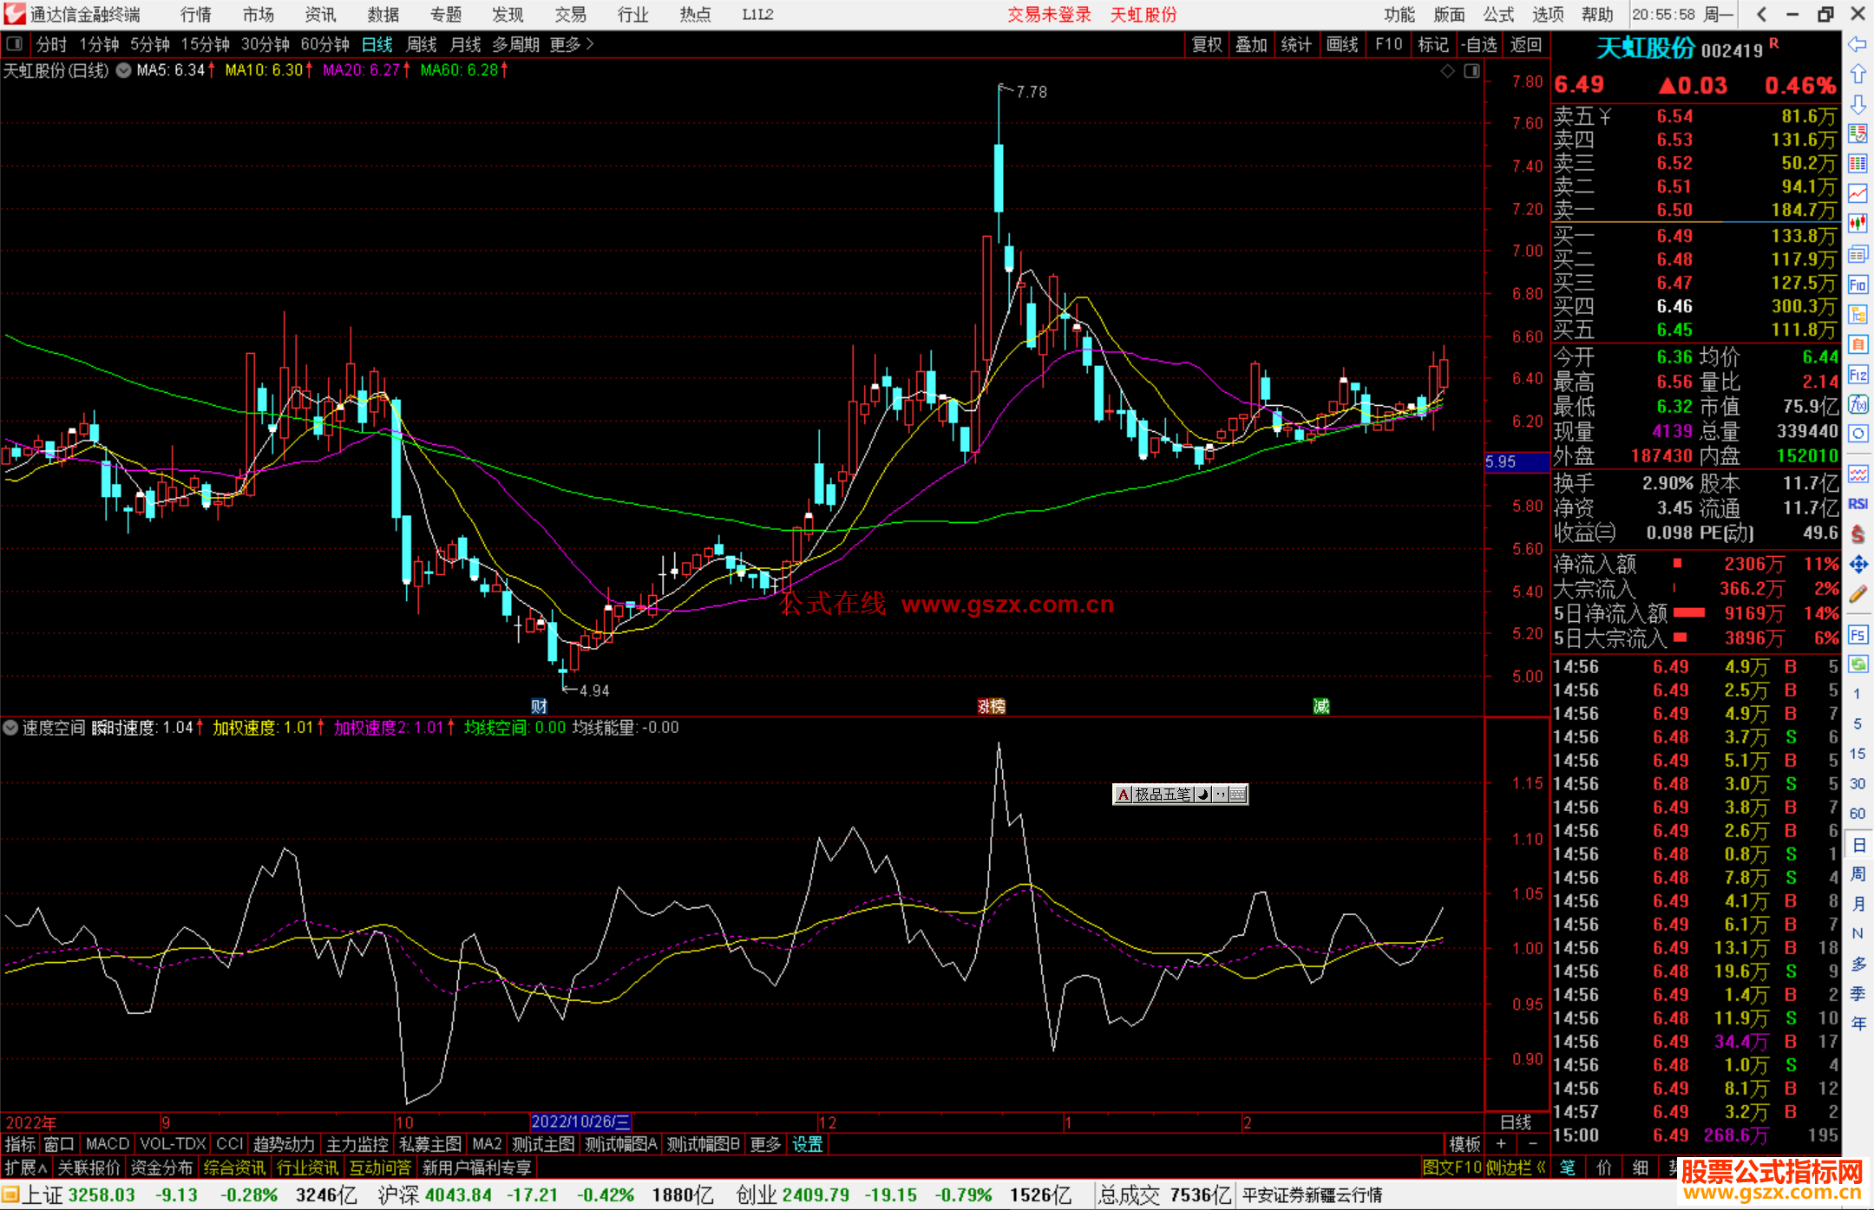
Task: Expand the 更多 periods dropdown in timeframe bar
Action: click(572, 44)
